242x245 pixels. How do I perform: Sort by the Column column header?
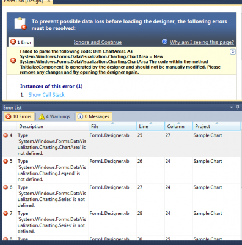point(179,126)
